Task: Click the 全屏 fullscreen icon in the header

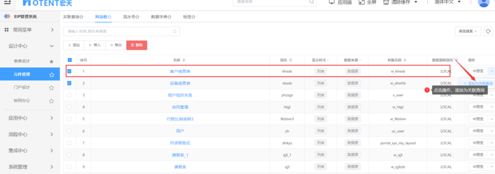Action: click(362, 2)
